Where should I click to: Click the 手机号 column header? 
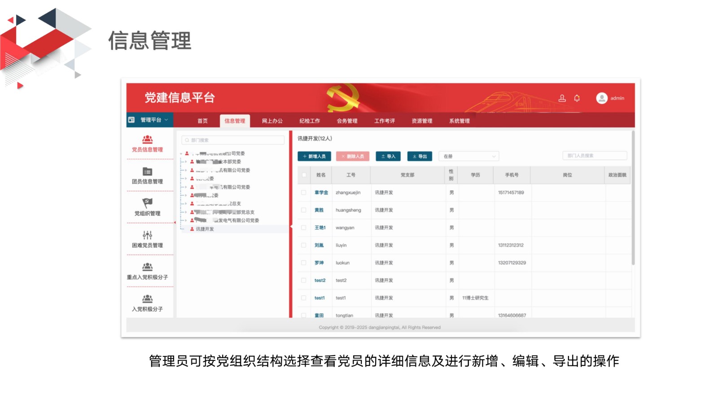(512, 175)
